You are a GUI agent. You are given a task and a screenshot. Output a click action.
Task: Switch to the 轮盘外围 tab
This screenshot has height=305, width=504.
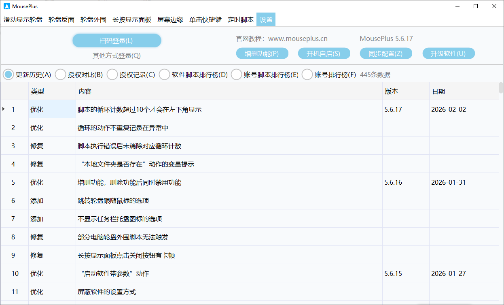pyautogui.click(x=93, y=19)
